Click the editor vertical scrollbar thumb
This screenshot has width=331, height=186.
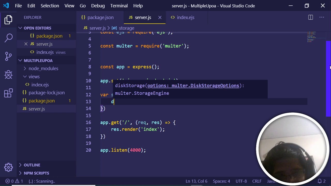point(328,78)
